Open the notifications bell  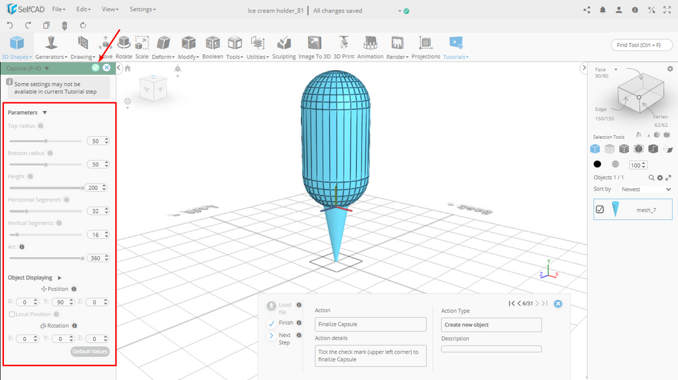tap(603, 10)
